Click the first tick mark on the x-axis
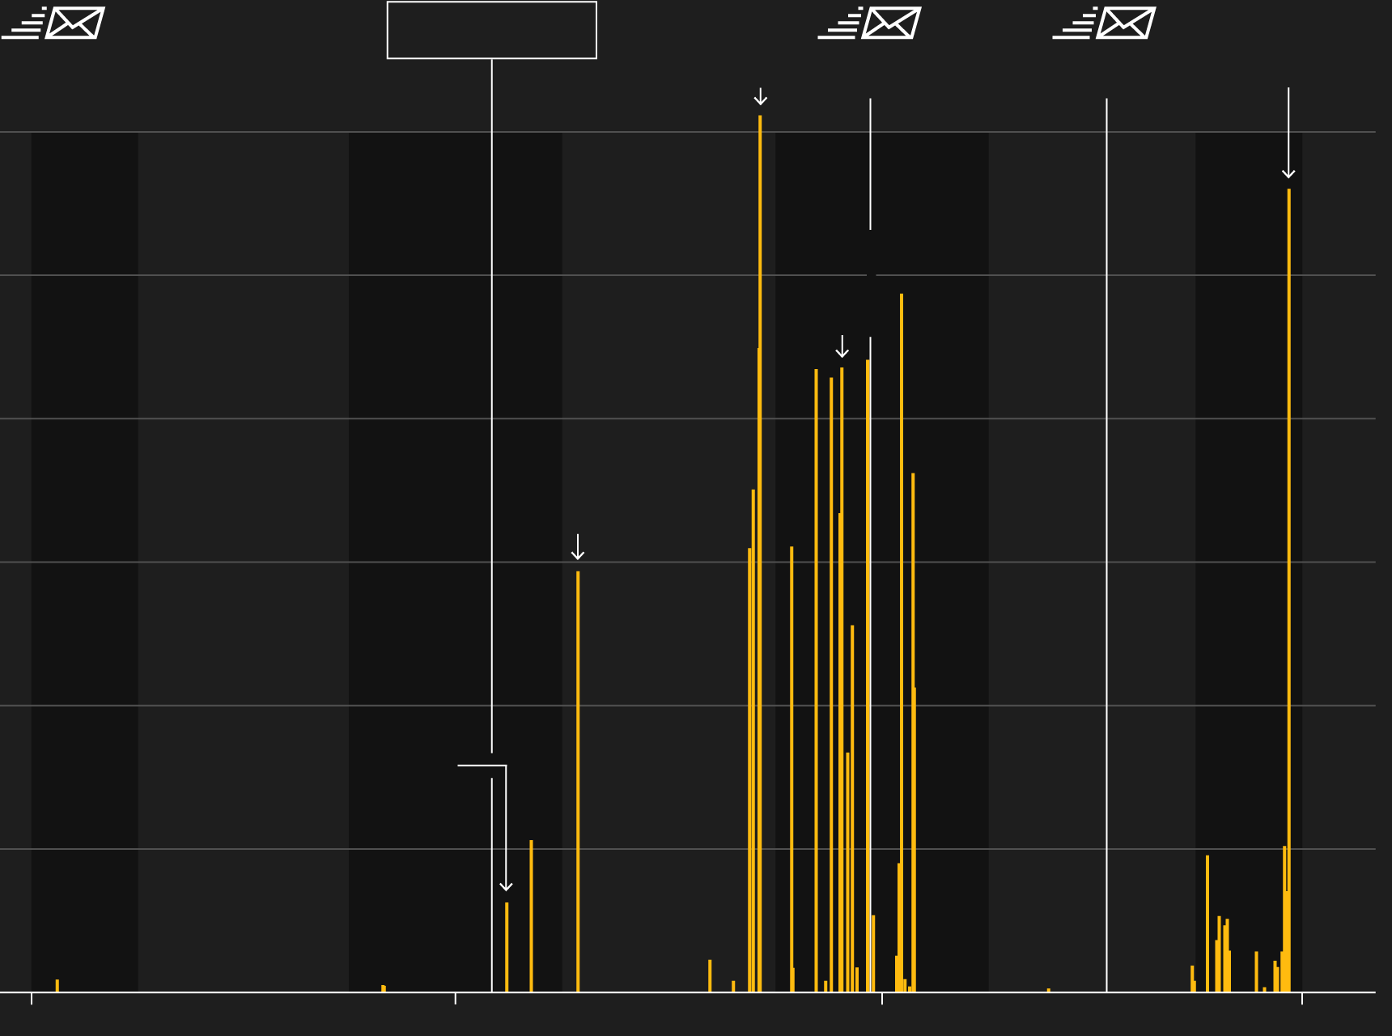Screen dimensions: 1392x1036 [32, 999]
